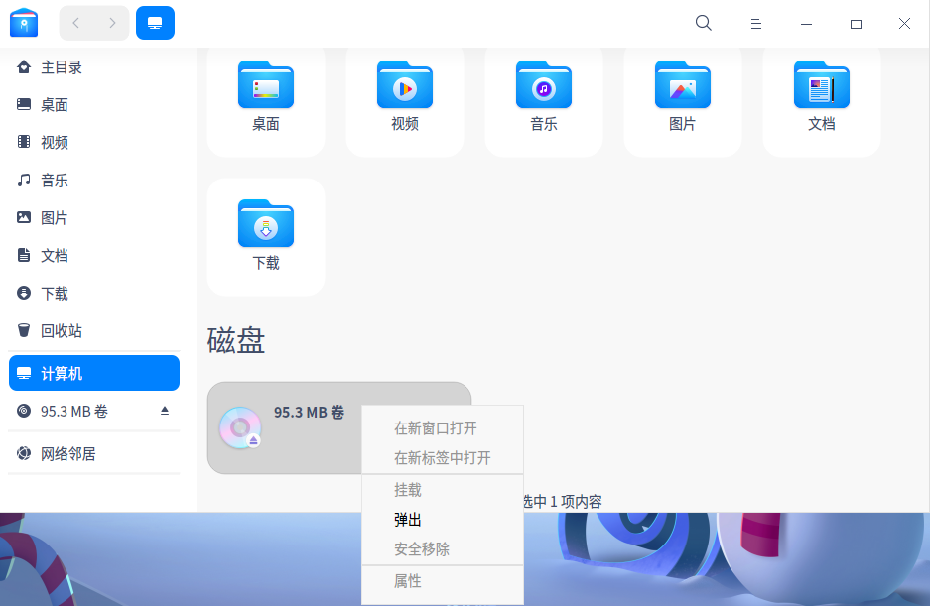Open the hamburger menu in the title bar
This screenshot has width=930, height=606.
pos(755,22)
